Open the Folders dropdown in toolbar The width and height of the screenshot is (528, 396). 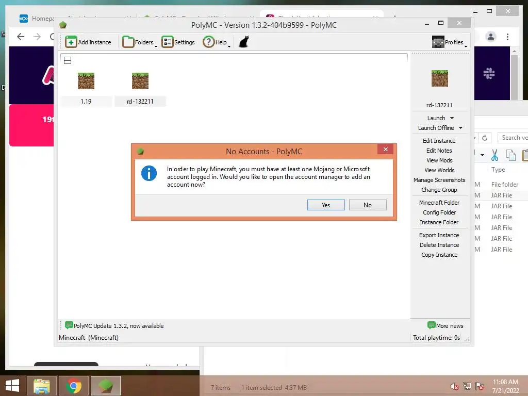pyautogui.click(x=139, y=42)
